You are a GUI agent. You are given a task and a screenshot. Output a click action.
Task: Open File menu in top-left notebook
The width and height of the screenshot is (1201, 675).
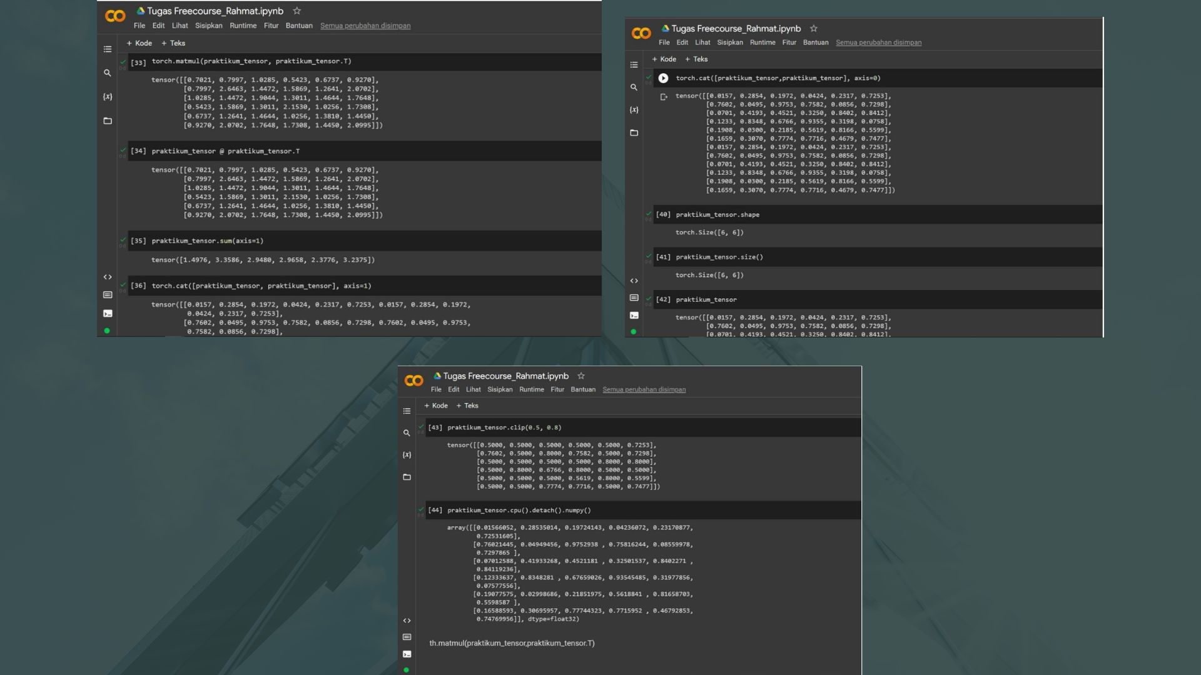[x=139, y=26]
